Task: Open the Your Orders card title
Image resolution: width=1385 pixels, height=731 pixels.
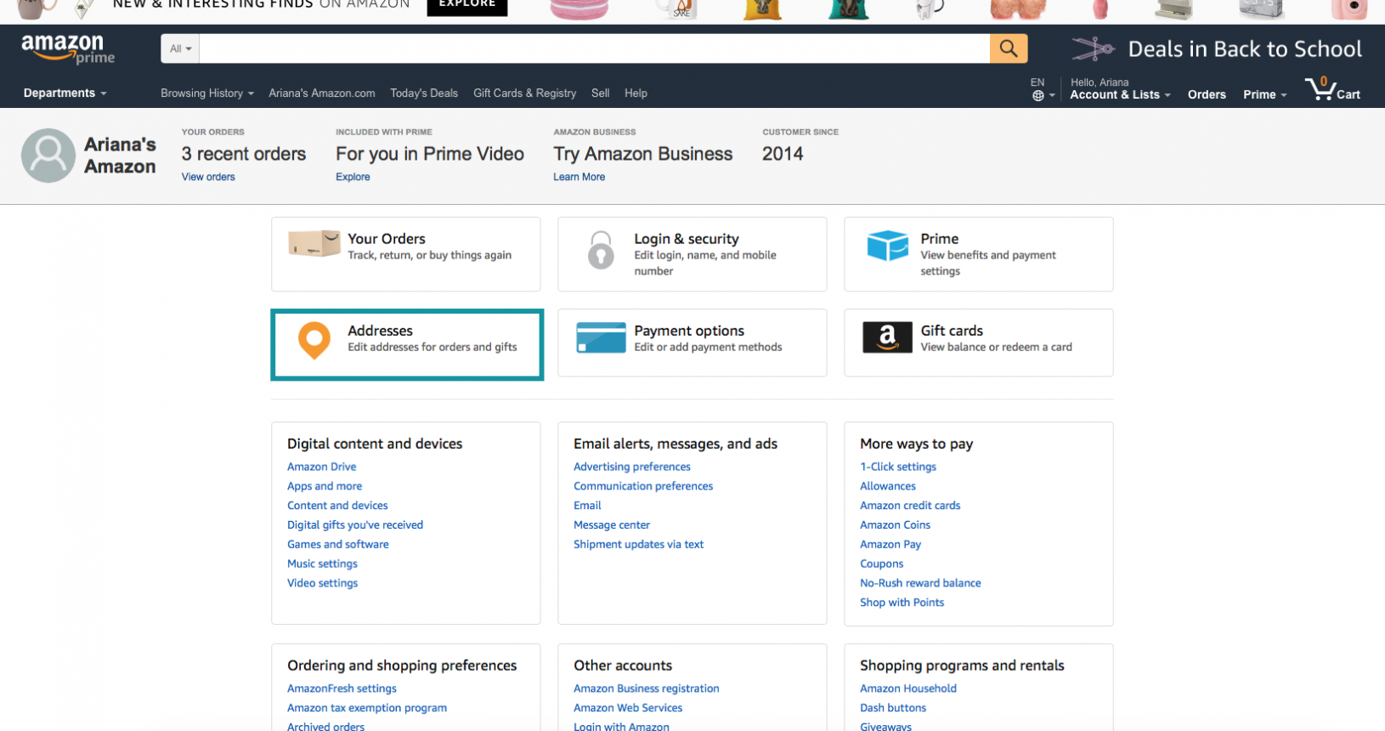Action: 387,239
